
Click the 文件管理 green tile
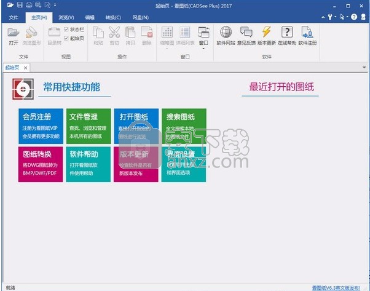tap(89, 126)
